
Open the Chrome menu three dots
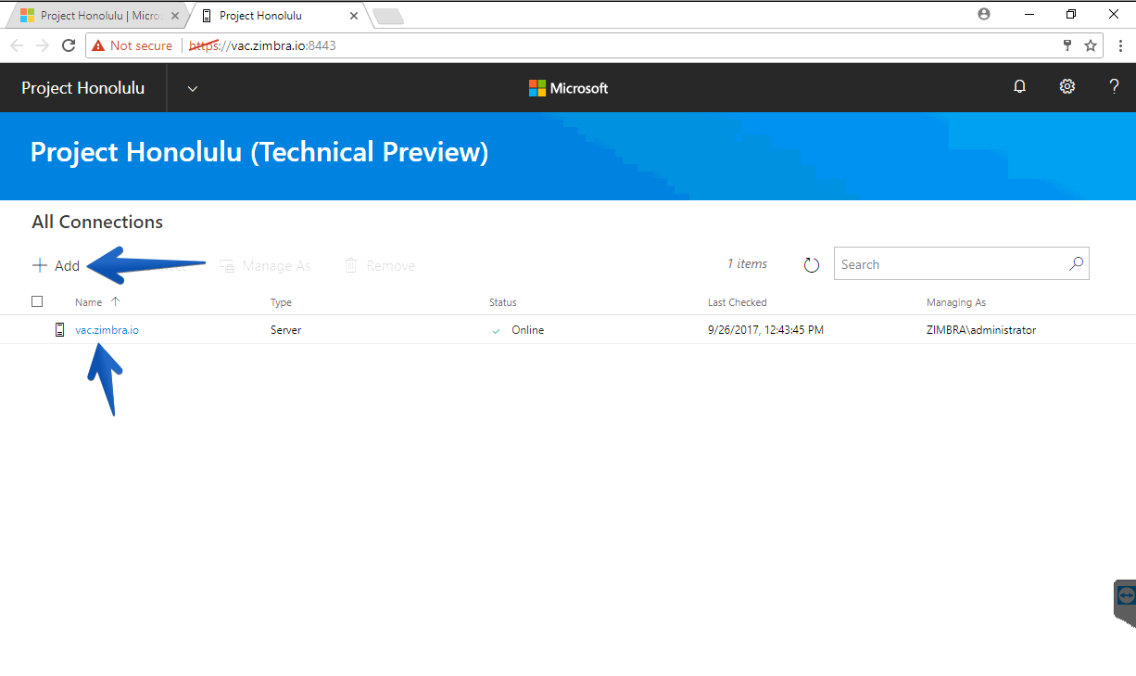[1119, 45]
